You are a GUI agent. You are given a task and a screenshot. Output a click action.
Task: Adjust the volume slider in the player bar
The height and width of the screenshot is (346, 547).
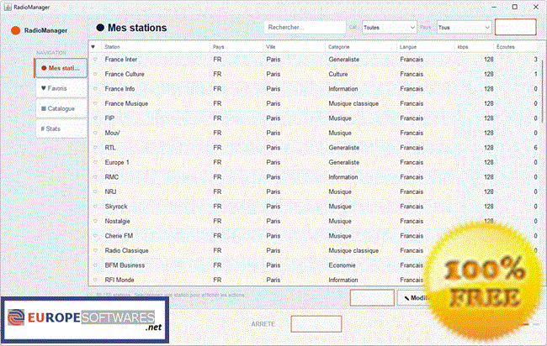pos(531,324)
